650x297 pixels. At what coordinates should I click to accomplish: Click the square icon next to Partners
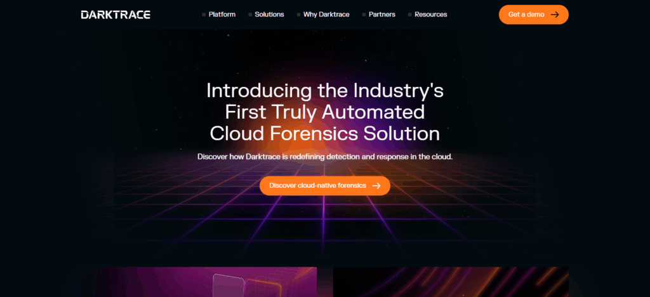tap(364, 15)
